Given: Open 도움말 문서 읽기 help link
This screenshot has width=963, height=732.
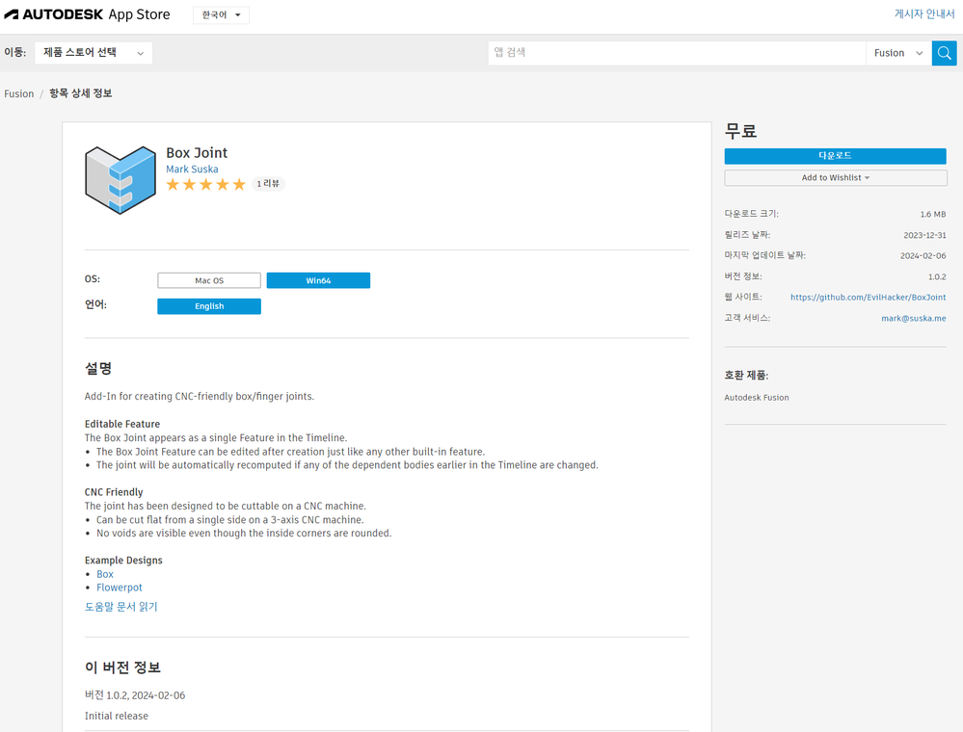Looking at the screenshot, I should [121, 607].
